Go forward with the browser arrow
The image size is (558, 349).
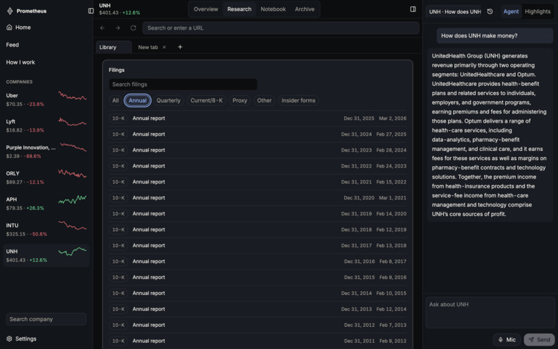(118, 28)
